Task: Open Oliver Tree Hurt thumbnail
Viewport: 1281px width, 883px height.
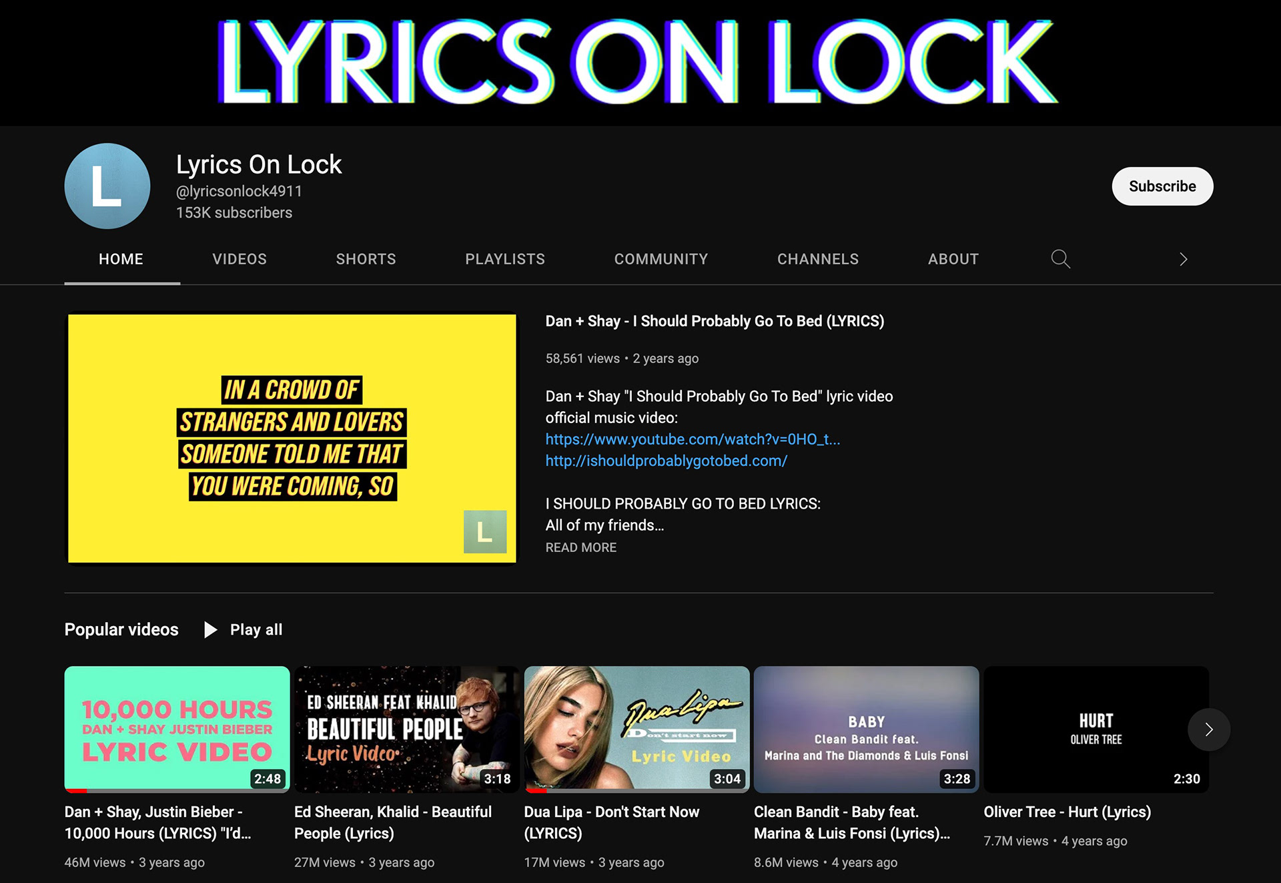Action: 1096,729
